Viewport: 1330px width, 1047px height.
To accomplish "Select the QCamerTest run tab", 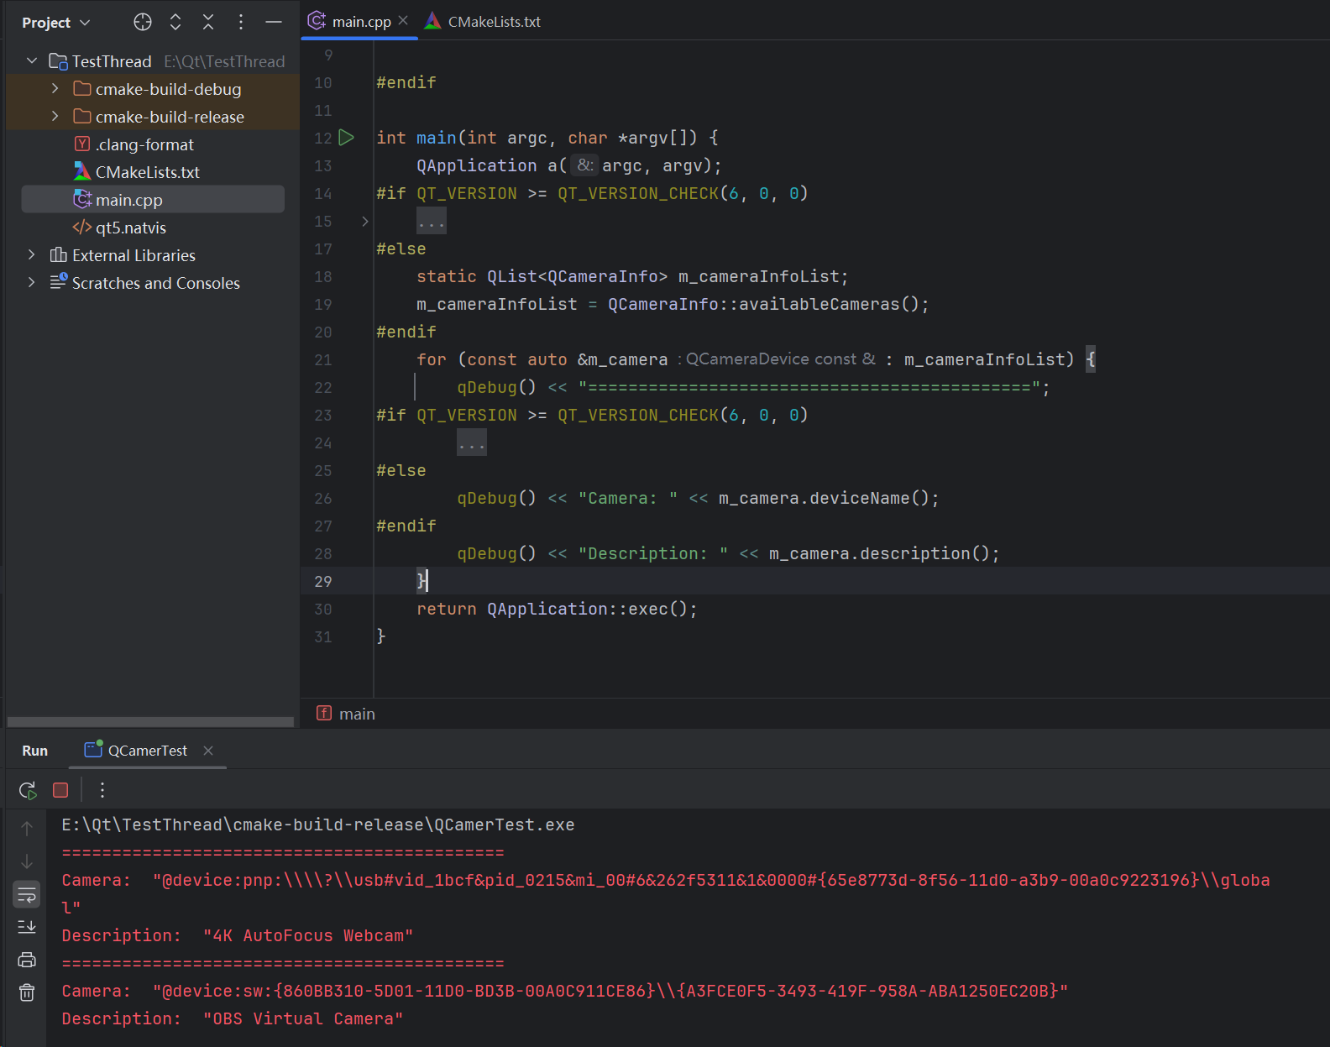I will pyautogui.click(x=147, y=751).
